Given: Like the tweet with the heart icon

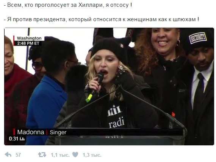Looking at the screenshot, I should (x=75, y=155).
